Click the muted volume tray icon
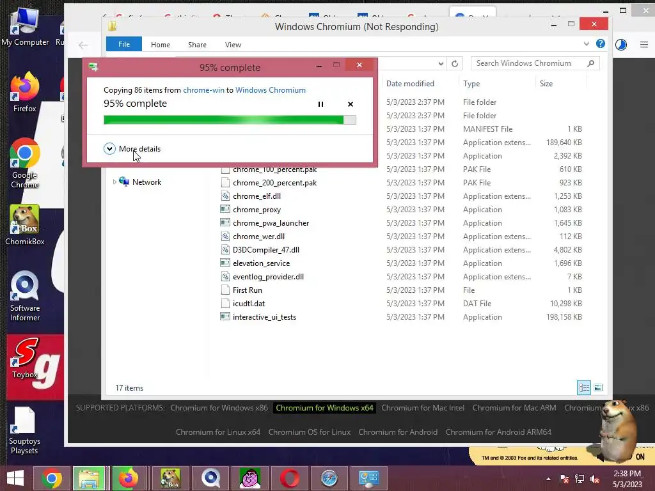The width and height of the screenshot is (655, 491). 594,479
